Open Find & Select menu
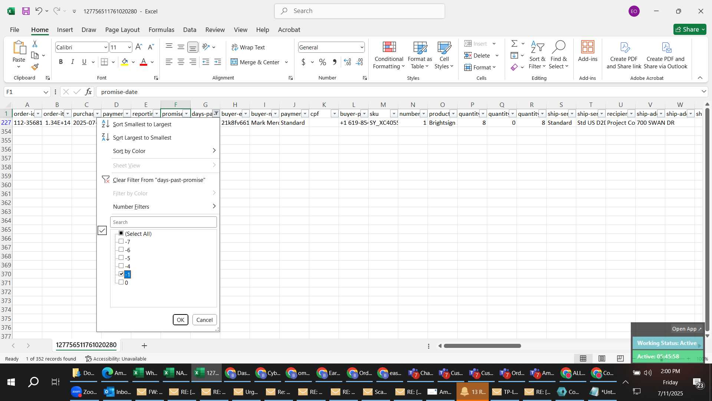 click(x=558, y=55)
